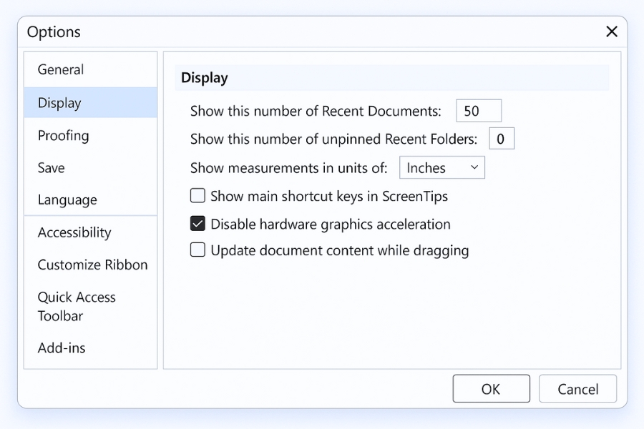The width and height of the screenshot is (644, 429).
Task: Open the Customize Ribbon page
Action: tap(92, 265)
